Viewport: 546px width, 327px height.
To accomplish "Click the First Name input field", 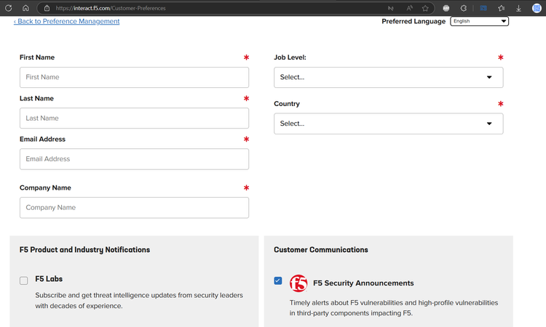I will pyautogui.click(x=134, y=77).
